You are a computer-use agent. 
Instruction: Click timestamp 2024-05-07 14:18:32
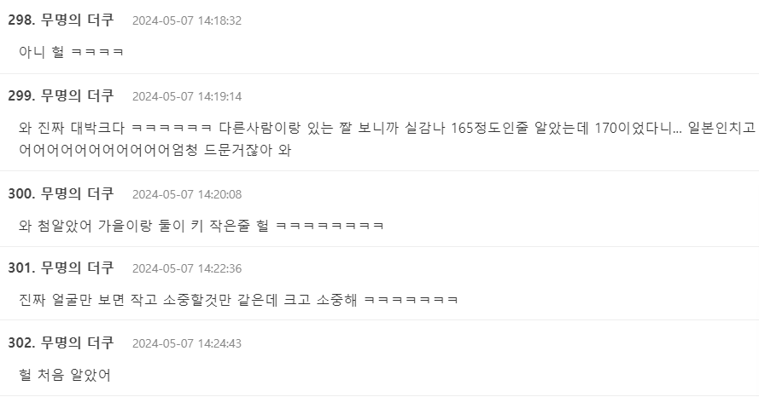tap(186, 20)
